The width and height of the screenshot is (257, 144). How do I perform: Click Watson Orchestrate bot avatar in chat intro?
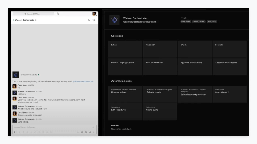(x=16, y=75)
